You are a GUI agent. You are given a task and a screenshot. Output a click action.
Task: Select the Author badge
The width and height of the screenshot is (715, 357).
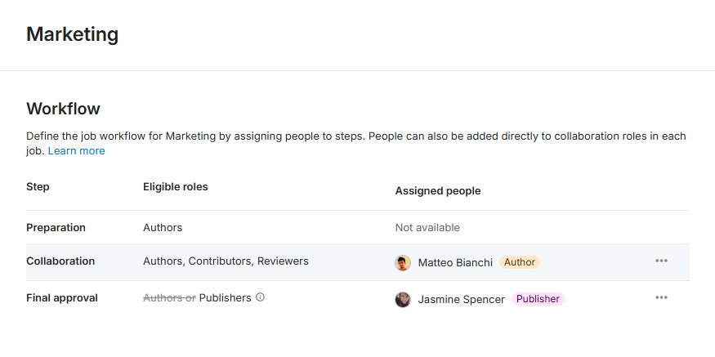point(520,263)
